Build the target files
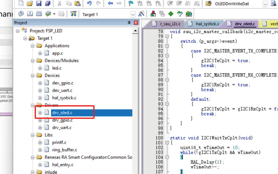This screenshot has height=174, width=278. [x=30, y=14]
